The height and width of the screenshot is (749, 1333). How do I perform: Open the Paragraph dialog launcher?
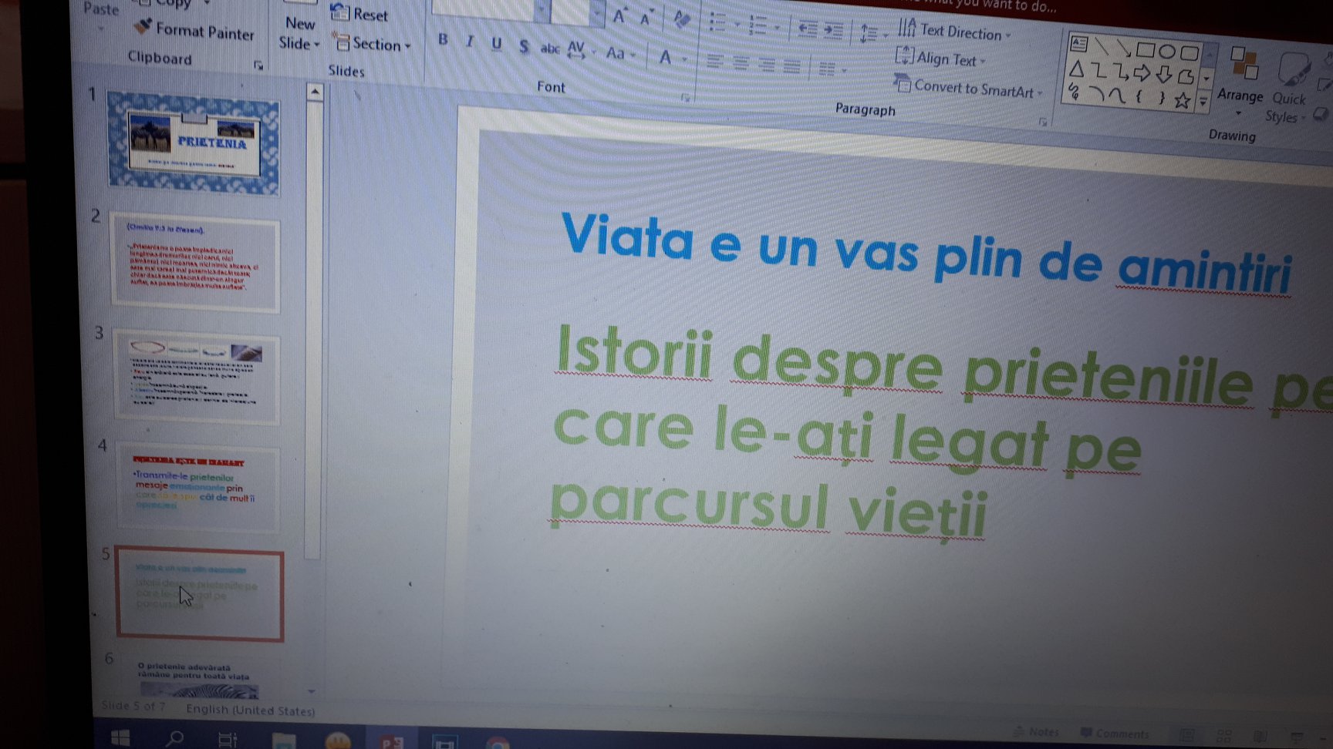coord(1043,122)
